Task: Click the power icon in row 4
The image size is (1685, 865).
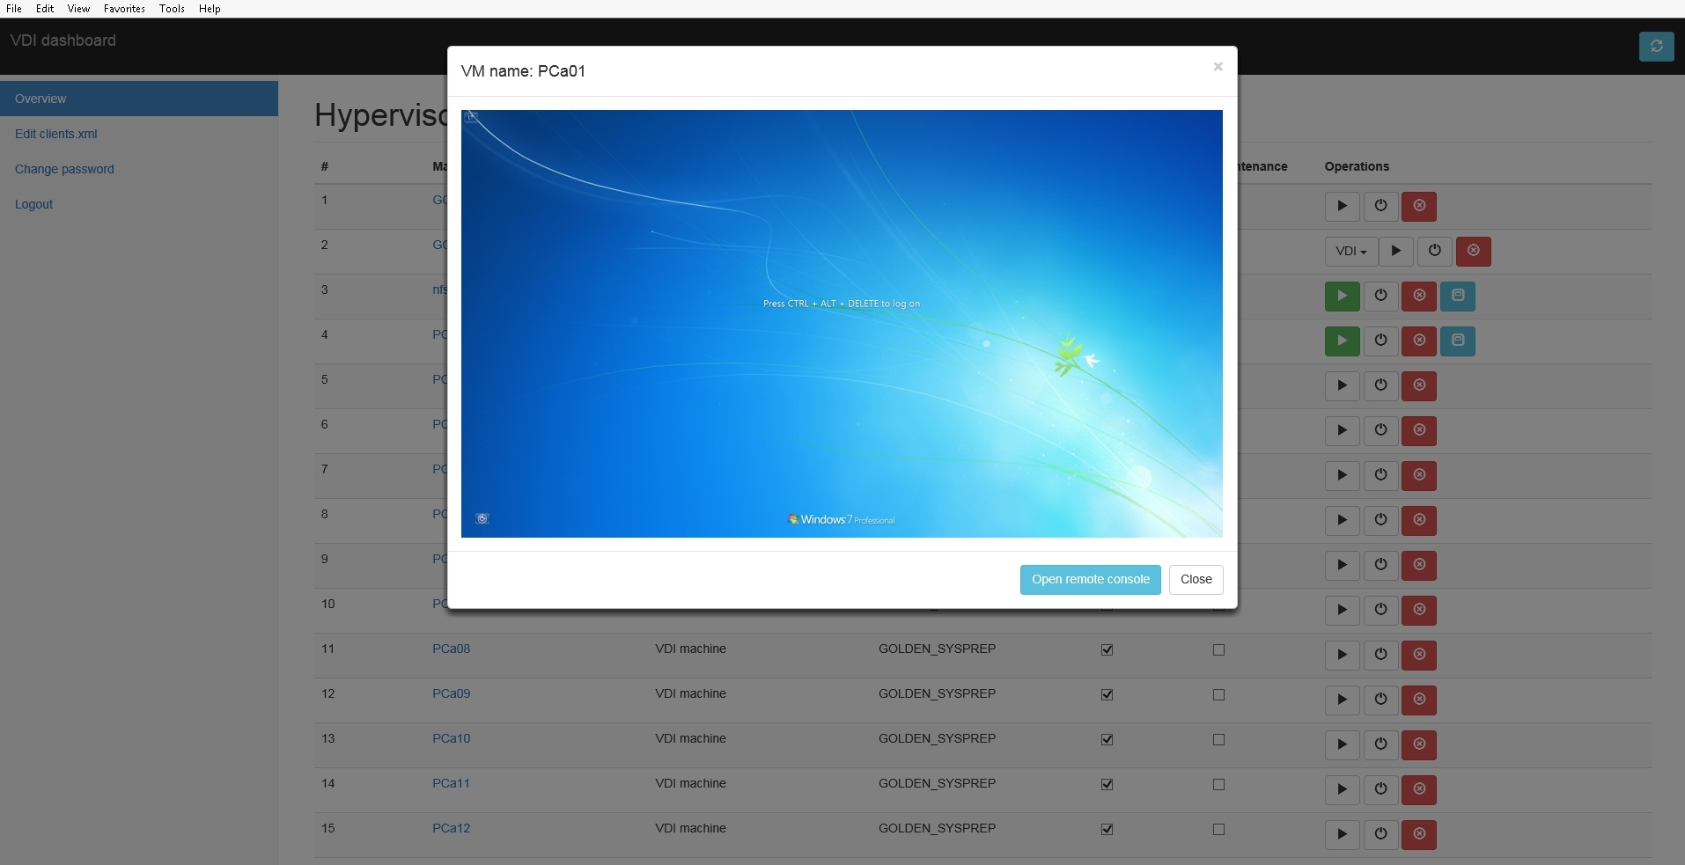Action: click(x=1380, y=341)
